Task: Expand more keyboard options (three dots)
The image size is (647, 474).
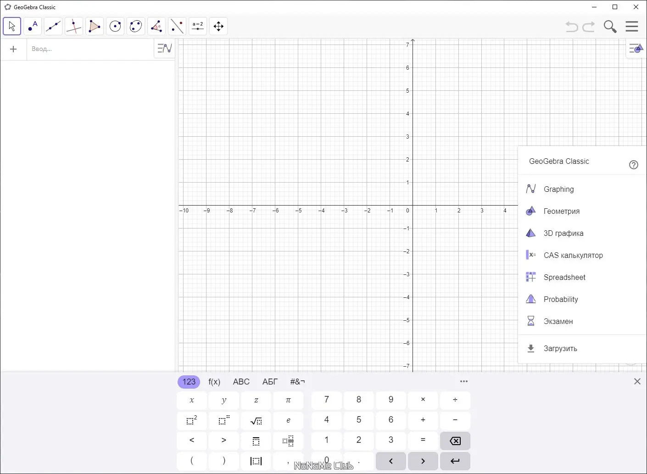Action: [464, 381]
